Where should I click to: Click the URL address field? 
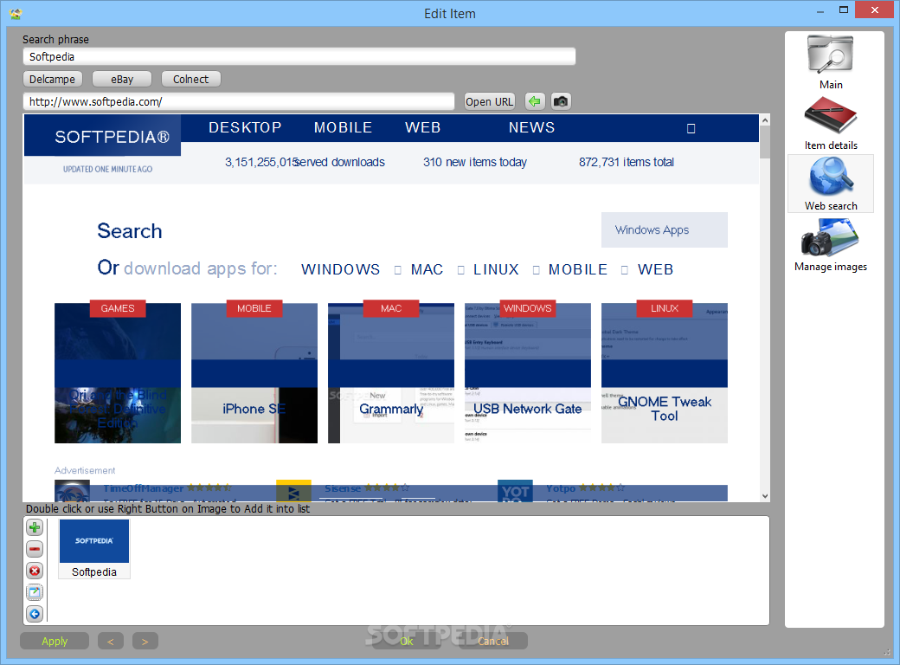[239, 101]
